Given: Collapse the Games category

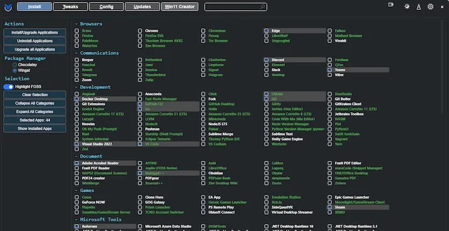Looking at the screenshot, I should coord(85,190).
